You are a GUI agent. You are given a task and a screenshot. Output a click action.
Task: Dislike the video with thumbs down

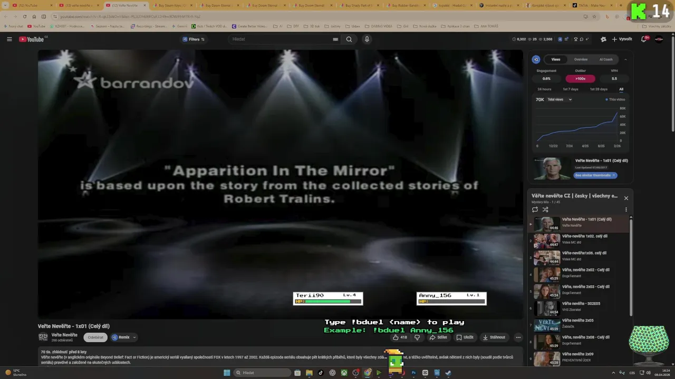[x=417, y=337]
